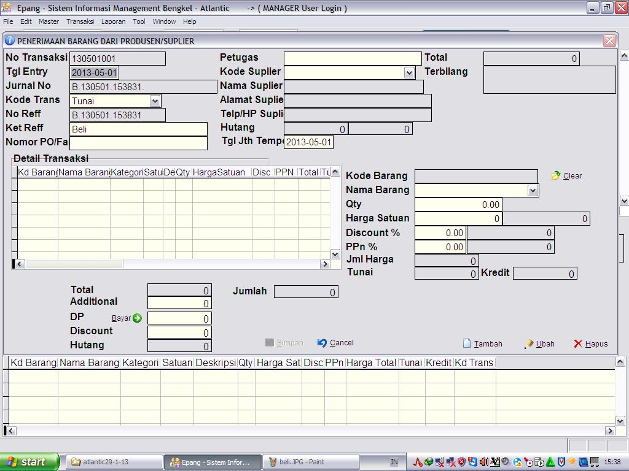Click the Petugas input field
The width and height of the screenshot is (629, 471).
click(353, 58)
